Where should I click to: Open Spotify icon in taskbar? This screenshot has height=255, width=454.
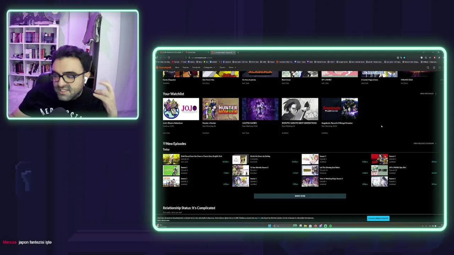(331, 226)
